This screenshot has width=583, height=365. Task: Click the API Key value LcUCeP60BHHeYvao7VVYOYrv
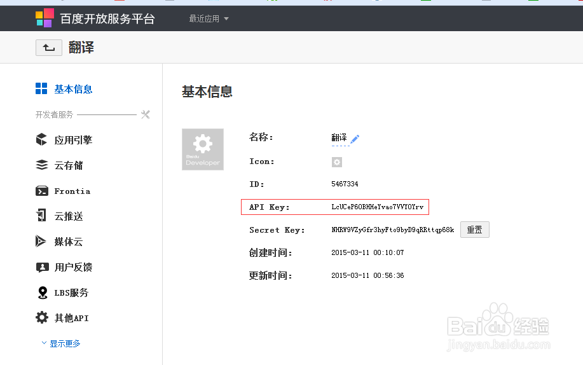(378, 207)
